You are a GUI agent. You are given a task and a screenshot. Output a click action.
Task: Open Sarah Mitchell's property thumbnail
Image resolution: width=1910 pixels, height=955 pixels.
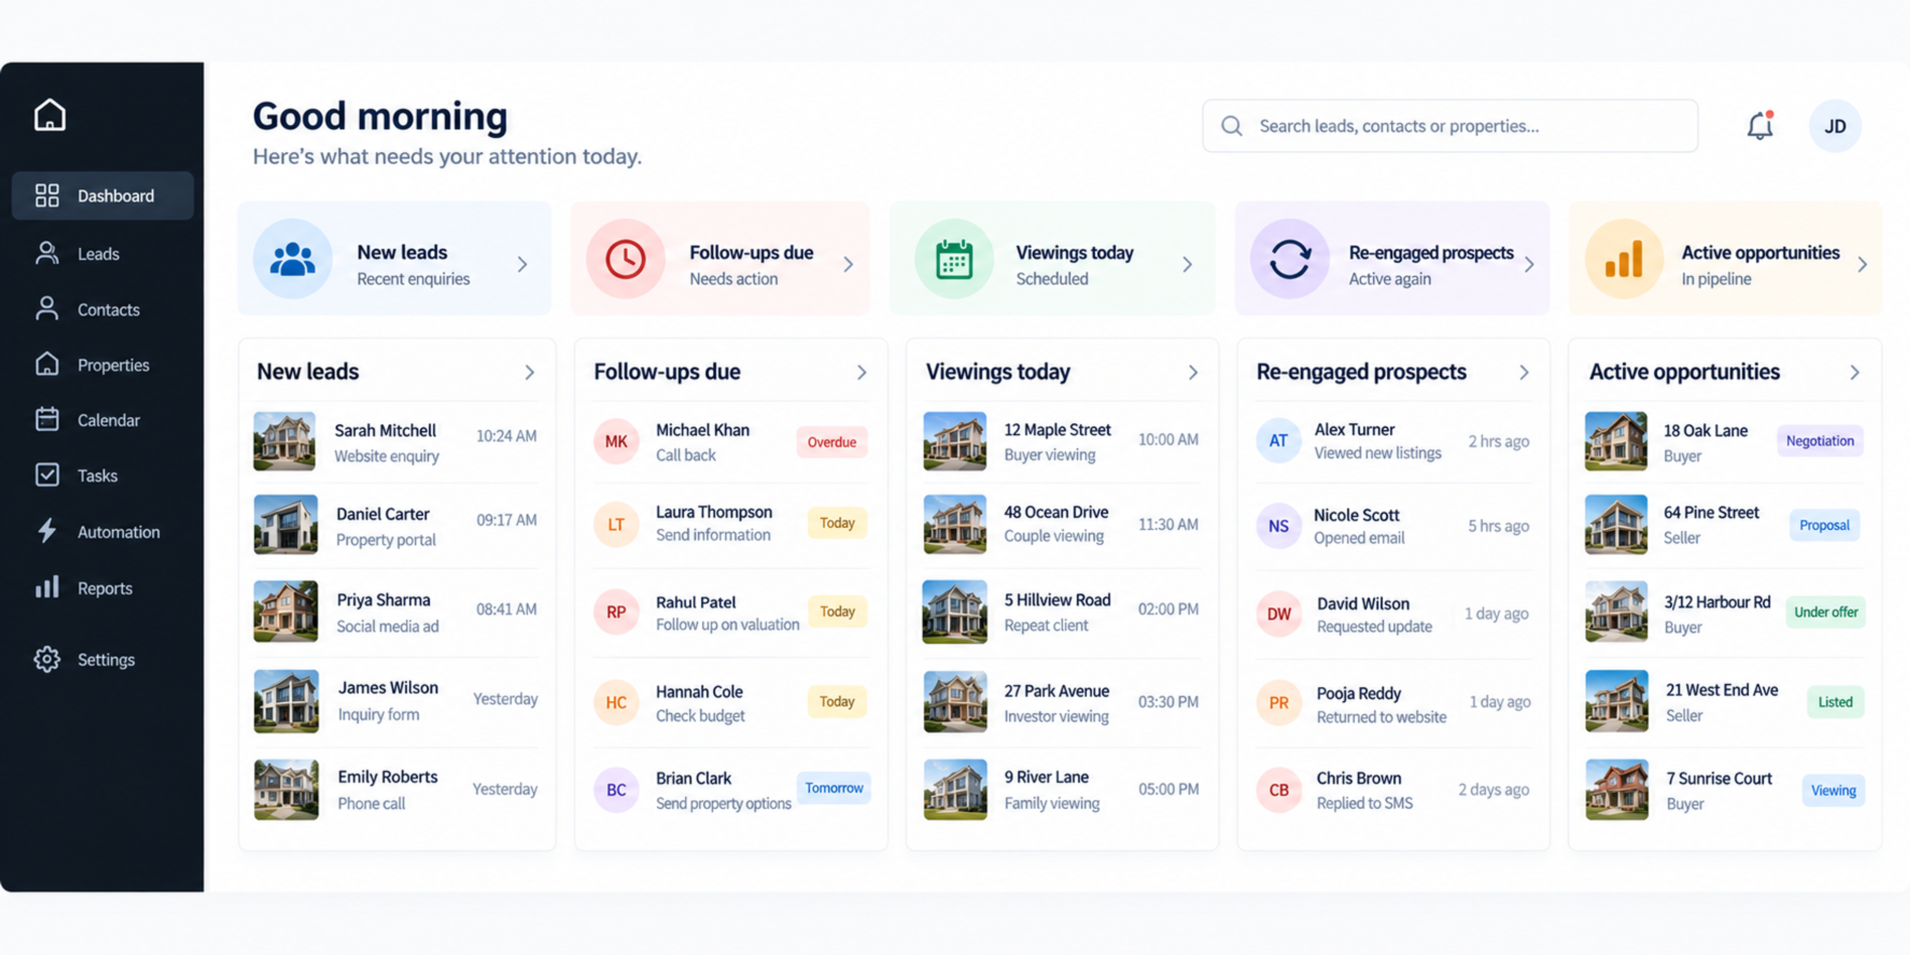(285, 441)
